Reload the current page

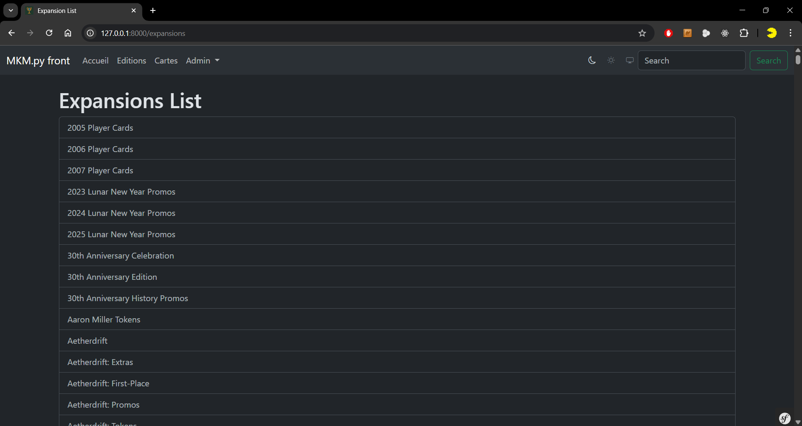click(x=49, y=33)
